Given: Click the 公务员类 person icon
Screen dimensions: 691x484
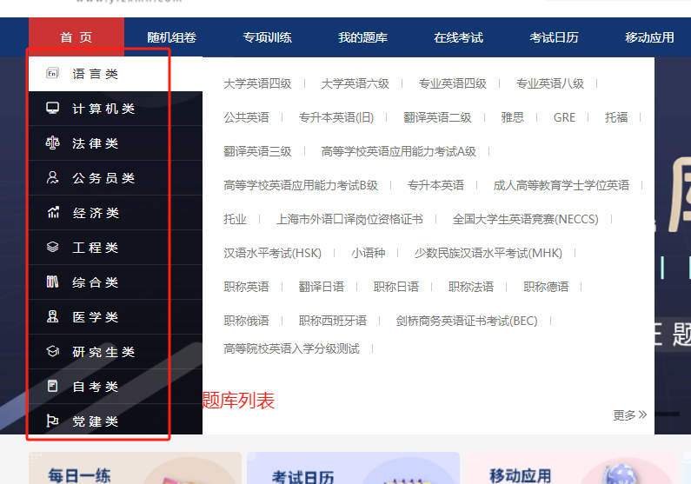Looking at the screenshot, I should [x=52, y=177].
